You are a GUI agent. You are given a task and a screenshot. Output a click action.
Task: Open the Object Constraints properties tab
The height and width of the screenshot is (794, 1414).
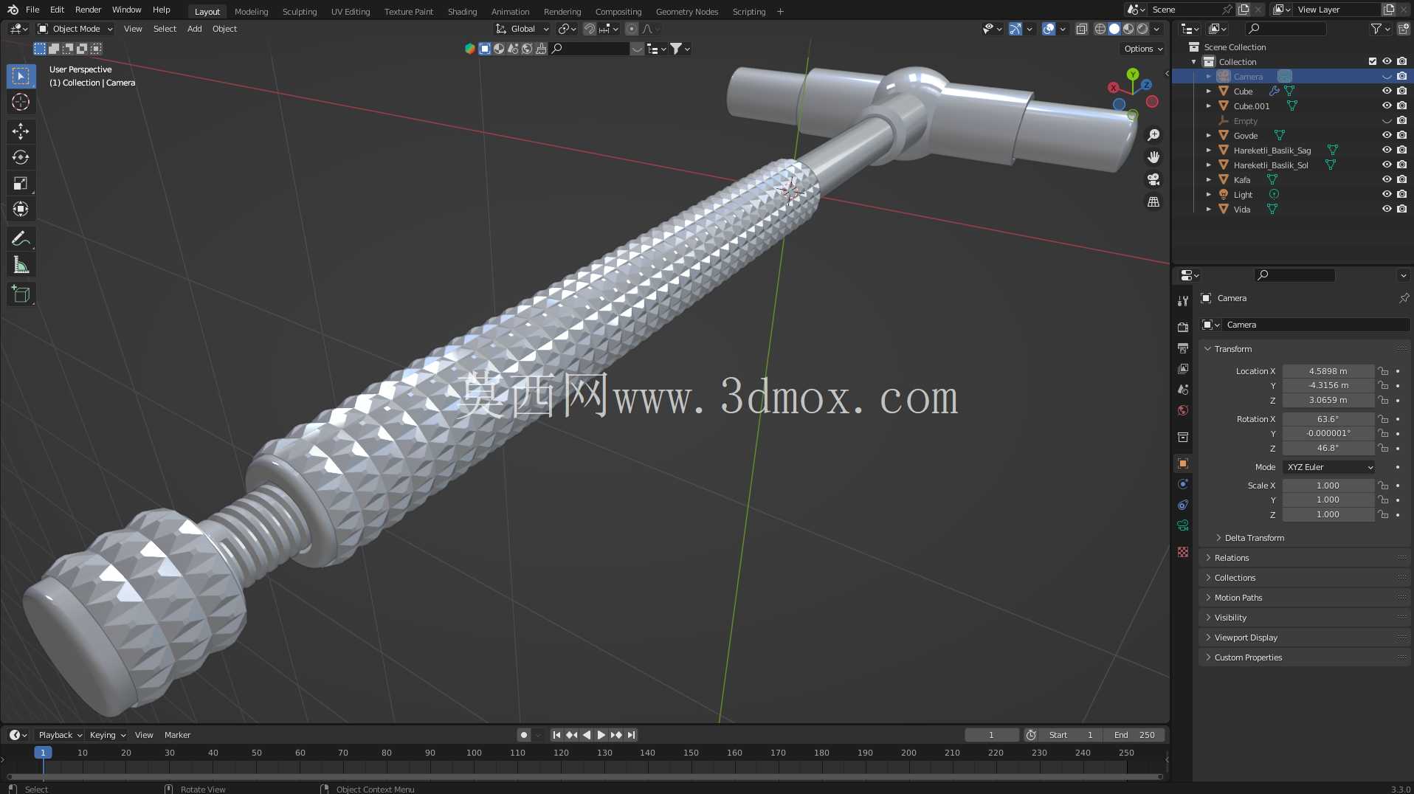(x=1183, y=505)
